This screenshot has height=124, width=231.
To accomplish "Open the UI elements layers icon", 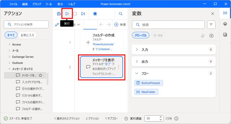I will (225, 24).
